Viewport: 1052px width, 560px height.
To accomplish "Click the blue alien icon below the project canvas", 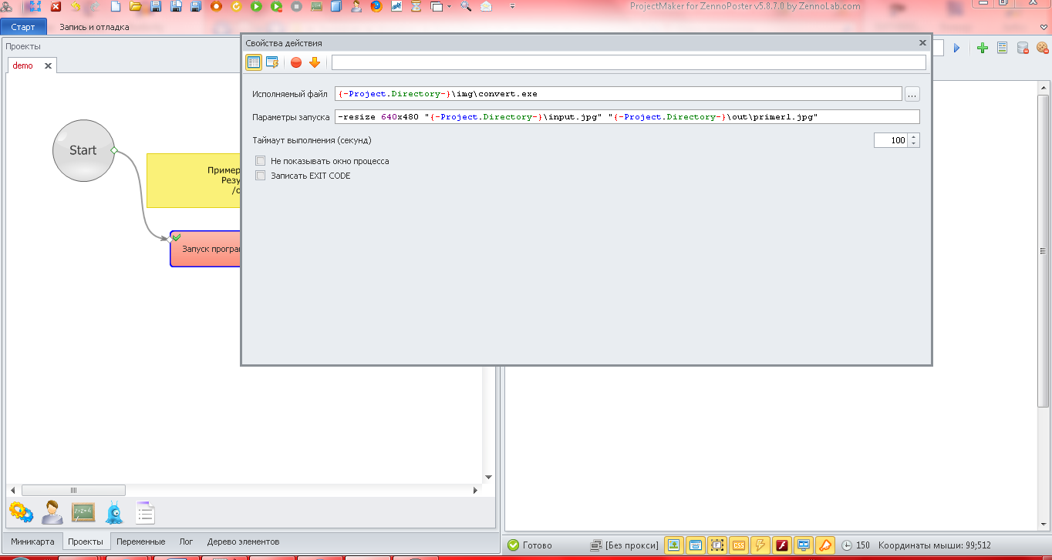I will click(x=114, y=512).
